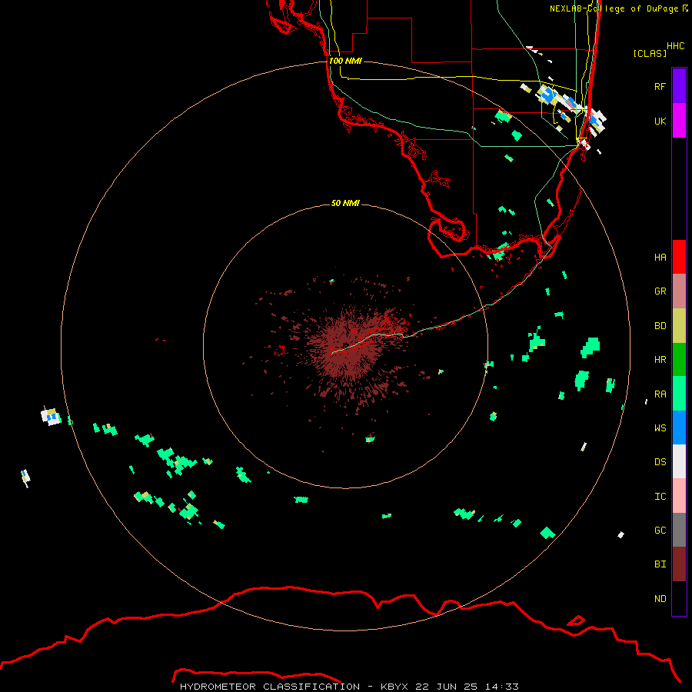The height and width of the screenshot is (692, 692).
Task: Click the white-blue echo cell at far left
Action: pyautogui.click(x=51, y=417)
